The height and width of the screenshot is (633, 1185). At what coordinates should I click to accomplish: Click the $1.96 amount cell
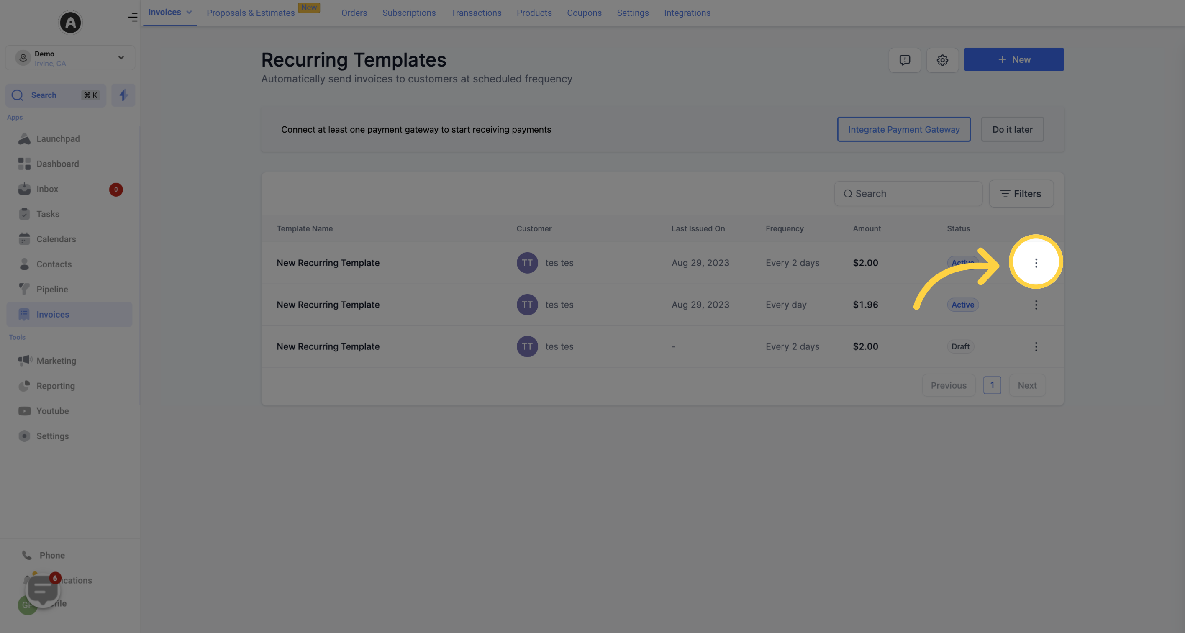pyautogui.click(x=865, y=305)
